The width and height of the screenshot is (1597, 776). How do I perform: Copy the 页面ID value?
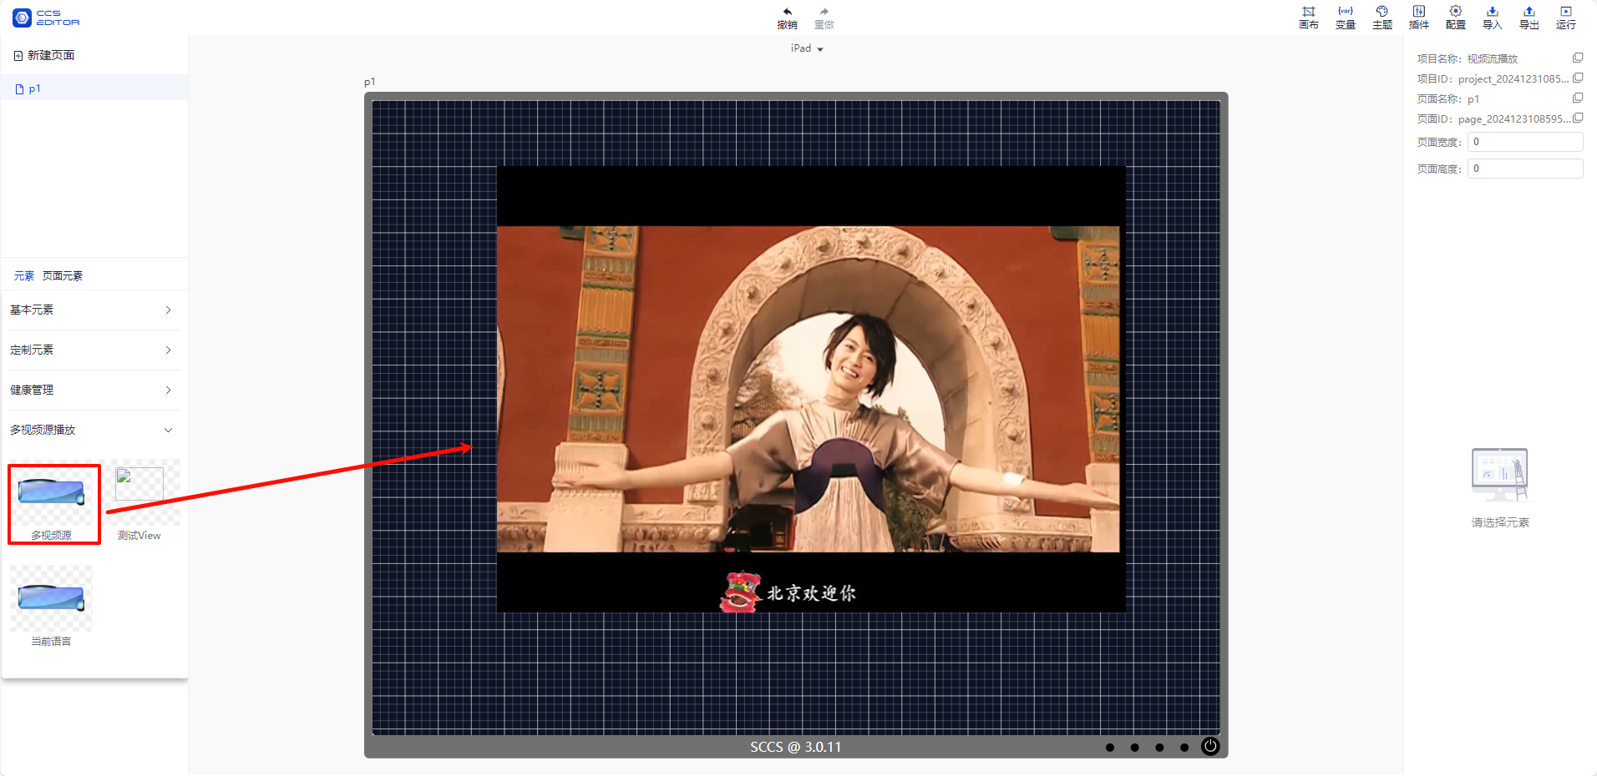point(1578,118)
